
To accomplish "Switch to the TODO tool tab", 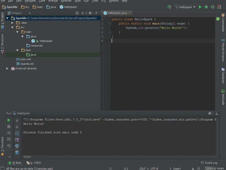I will coord(34,163).
